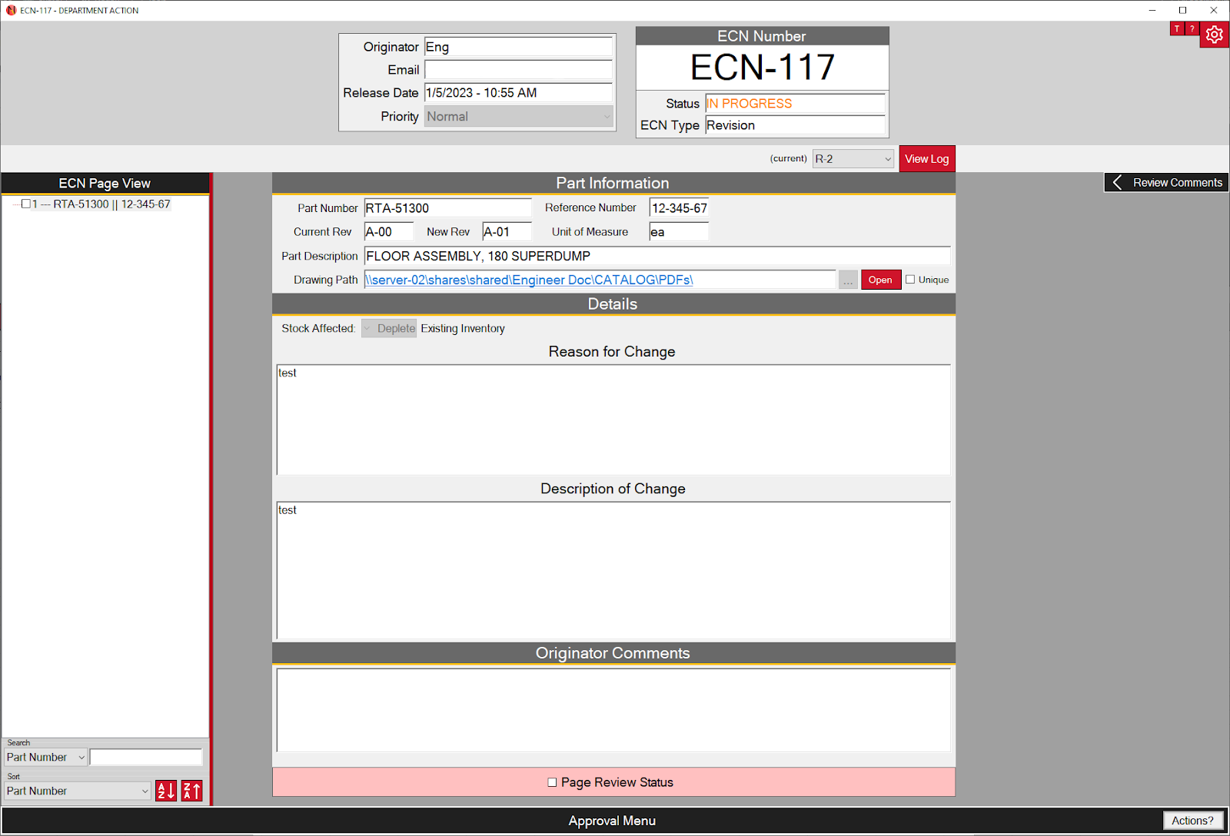Click the red question mark help icon

[x=1192, y=28]
